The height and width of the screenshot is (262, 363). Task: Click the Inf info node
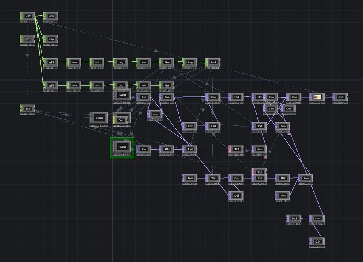tap(27, 109)
